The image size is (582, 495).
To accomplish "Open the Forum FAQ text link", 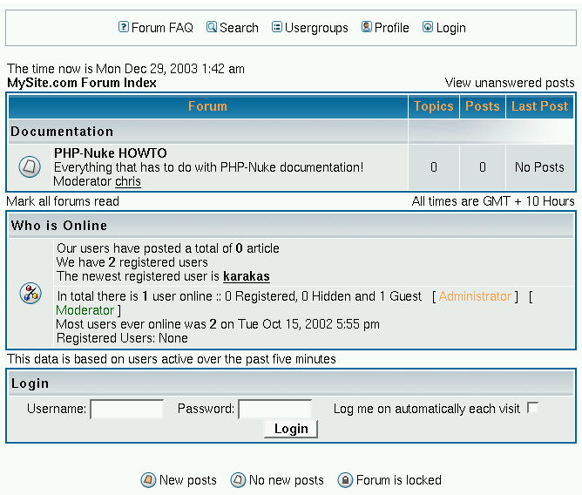I will click(162, 28).
